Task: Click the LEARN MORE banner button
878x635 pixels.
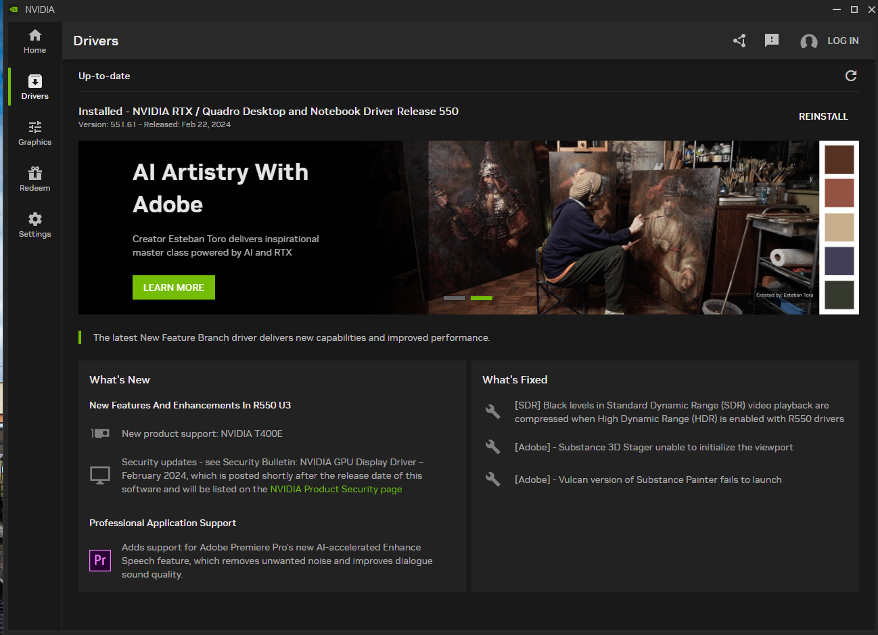Action: [x=174, y=287]
